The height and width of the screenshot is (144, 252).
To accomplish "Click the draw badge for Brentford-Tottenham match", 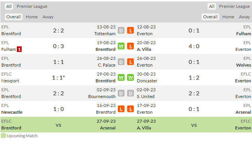I will pyautogui.click(x=121, y=30).
